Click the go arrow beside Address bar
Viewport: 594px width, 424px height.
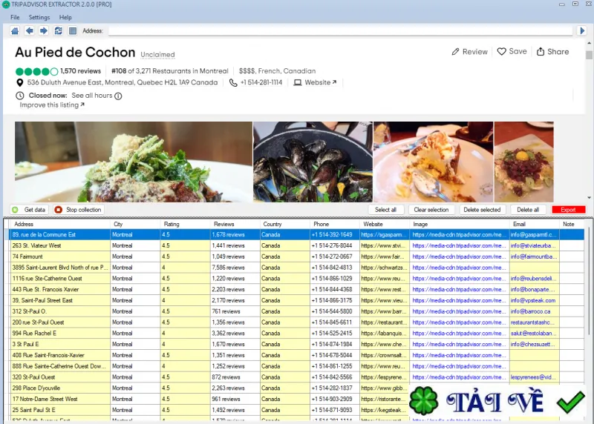pyautogui.click(x=582, y=30)
